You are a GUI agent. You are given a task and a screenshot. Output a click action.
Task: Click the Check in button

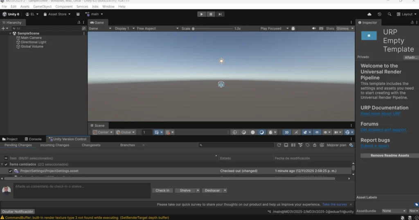point(162,190)
